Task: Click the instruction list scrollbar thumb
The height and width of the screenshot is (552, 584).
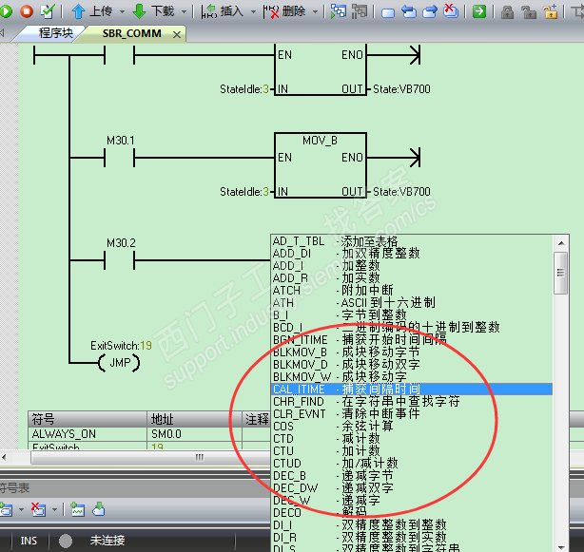Action: [560, 273]
